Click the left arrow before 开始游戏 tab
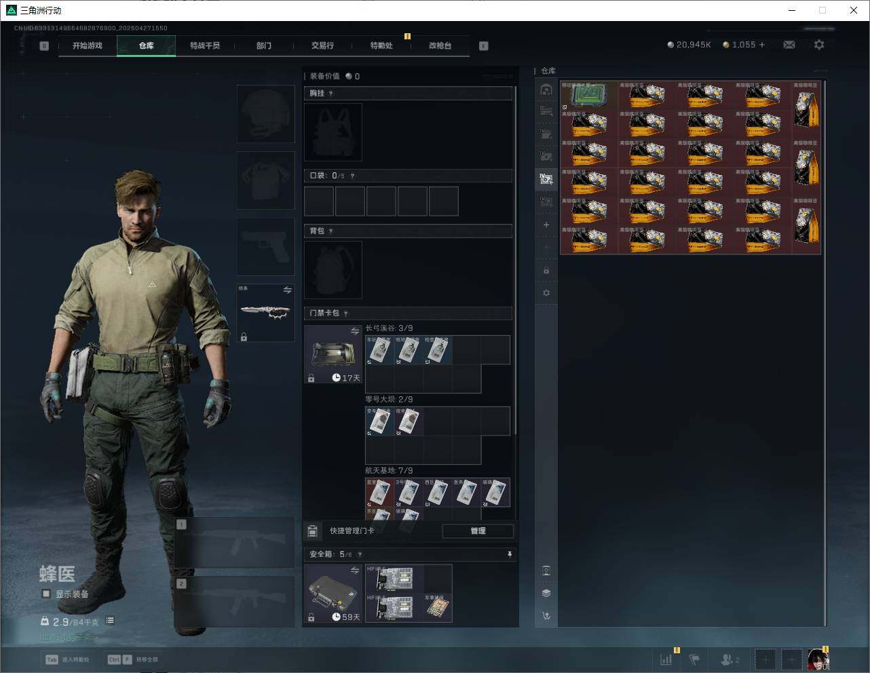The width and height of the screenshot is (870, 673). click(44, 46)
